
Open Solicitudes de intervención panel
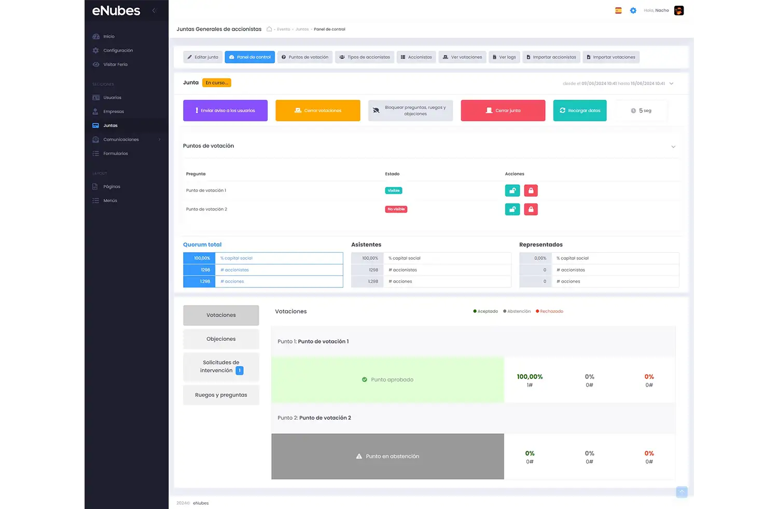221,367
